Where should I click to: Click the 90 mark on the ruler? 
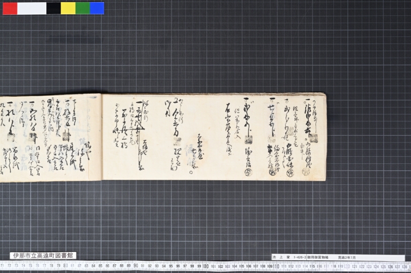pyautogui.click(x=136, y=266)
